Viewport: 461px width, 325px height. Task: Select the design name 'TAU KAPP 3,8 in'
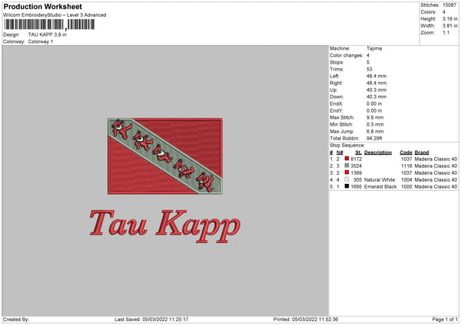48,34
